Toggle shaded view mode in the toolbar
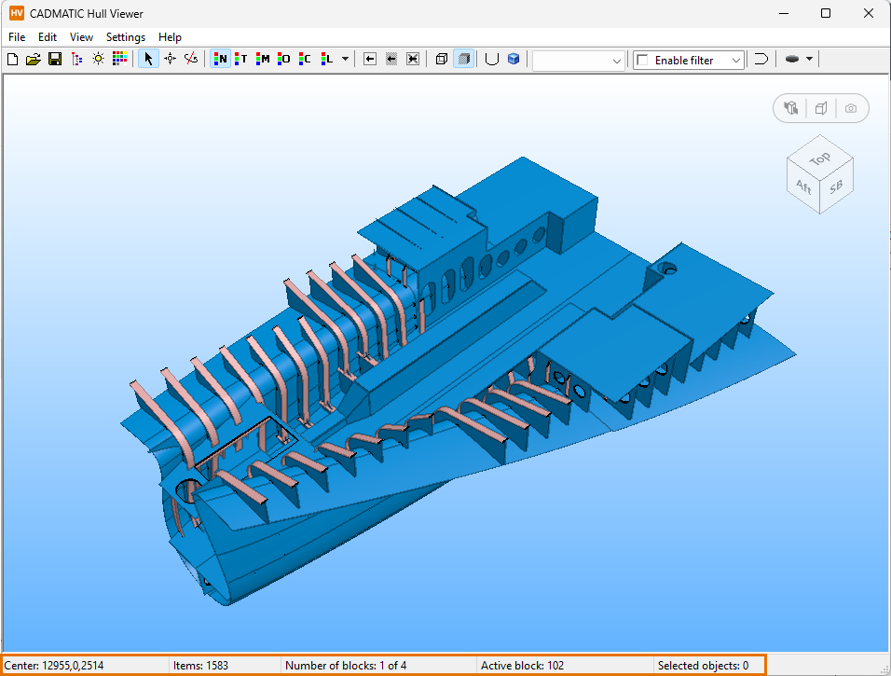The width and height of the screenshot is (891, 676). click(x=463, y=59)
